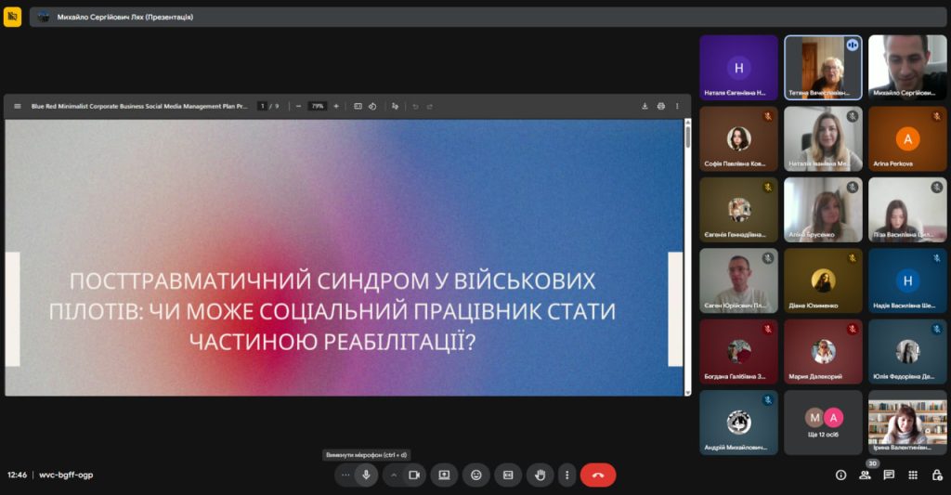The width and height of the screenshot is (951, 495).
Task: Click the fit to page icon
Action: tap(358, 106)
